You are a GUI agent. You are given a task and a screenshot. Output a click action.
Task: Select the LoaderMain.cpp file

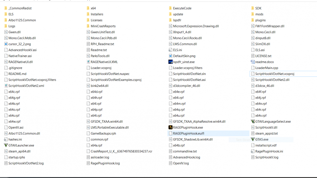point(267,68)
